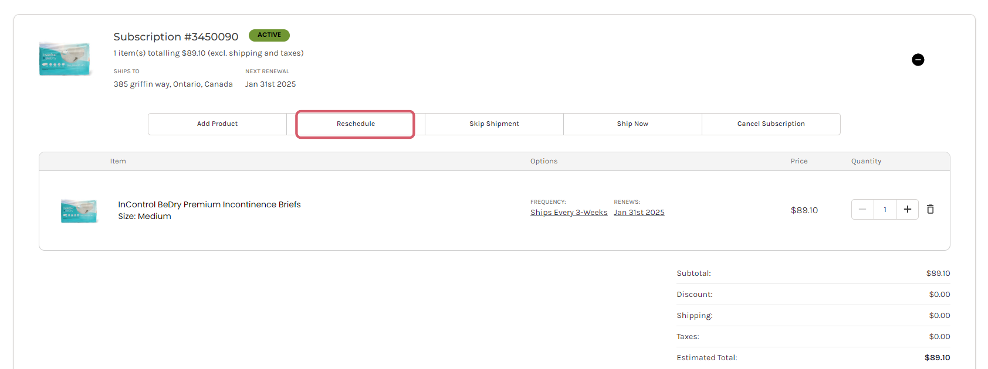This screenshot has height=369, width=988.
Task: Increase item quantity with the plus button
Action: [x=907, y=210]
